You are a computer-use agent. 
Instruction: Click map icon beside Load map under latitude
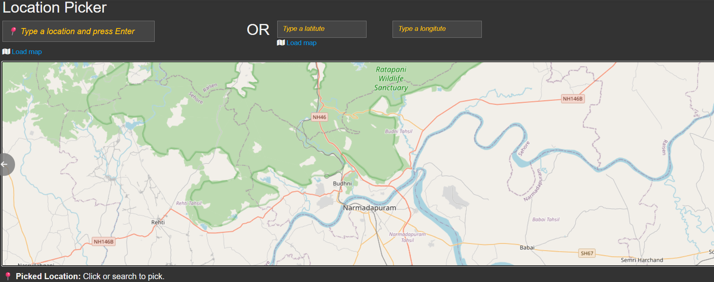(280, 43)
